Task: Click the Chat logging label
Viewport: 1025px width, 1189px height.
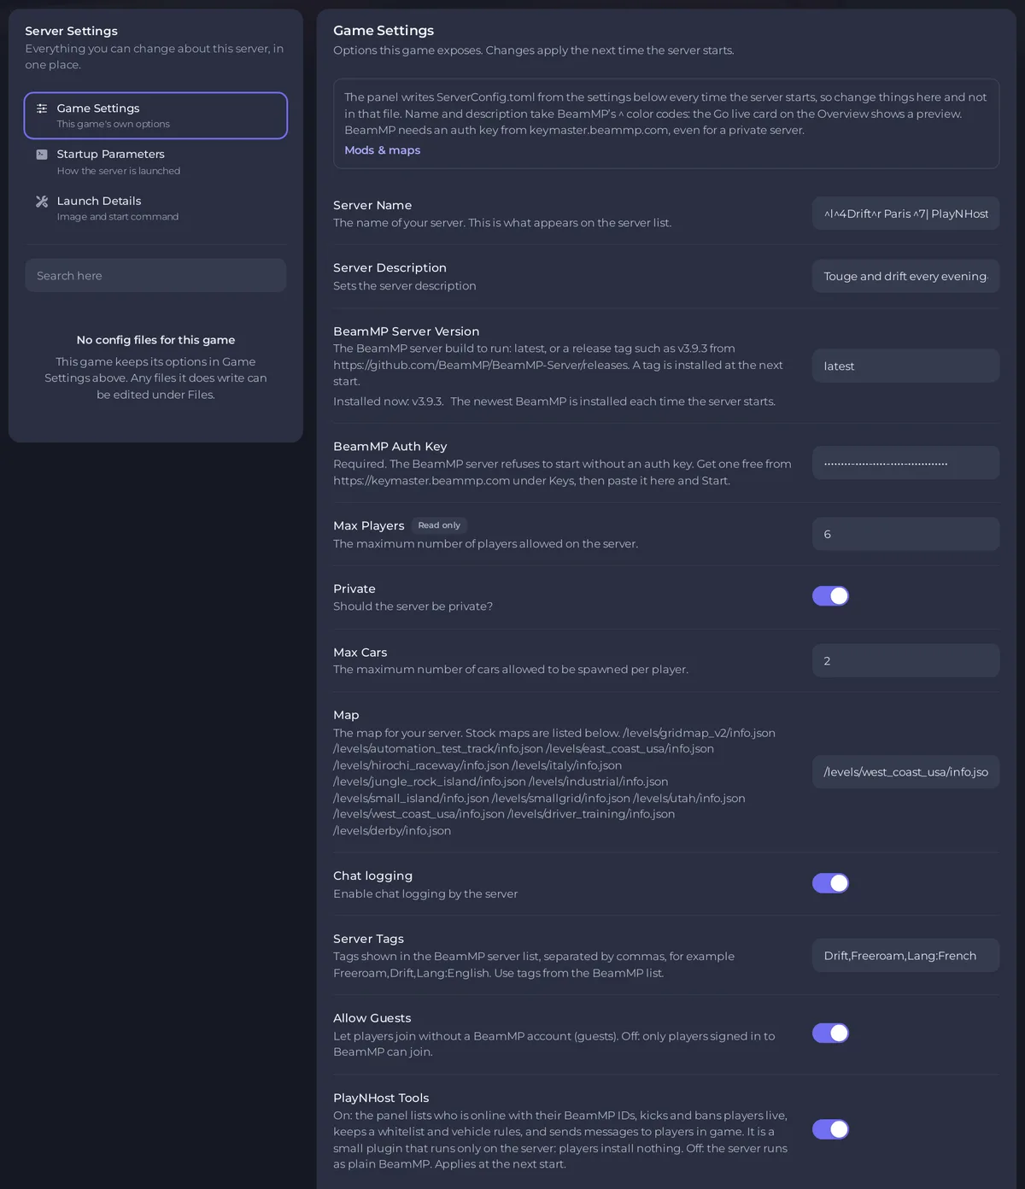Action: (x=373, y=876)
